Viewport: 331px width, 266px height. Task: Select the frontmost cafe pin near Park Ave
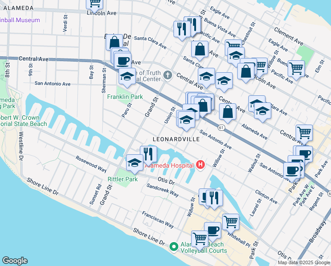point(292,171)
